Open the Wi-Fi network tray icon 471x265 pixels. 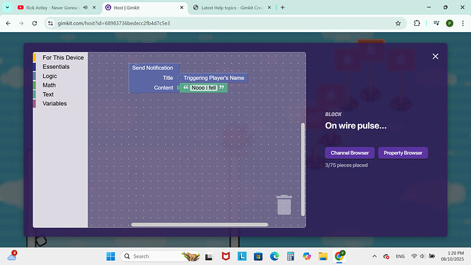tap(414, 256)
